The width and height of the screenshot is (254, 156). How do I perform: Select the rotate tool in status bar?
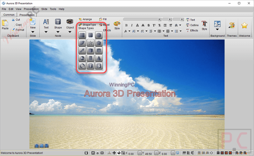pos(119,153)
